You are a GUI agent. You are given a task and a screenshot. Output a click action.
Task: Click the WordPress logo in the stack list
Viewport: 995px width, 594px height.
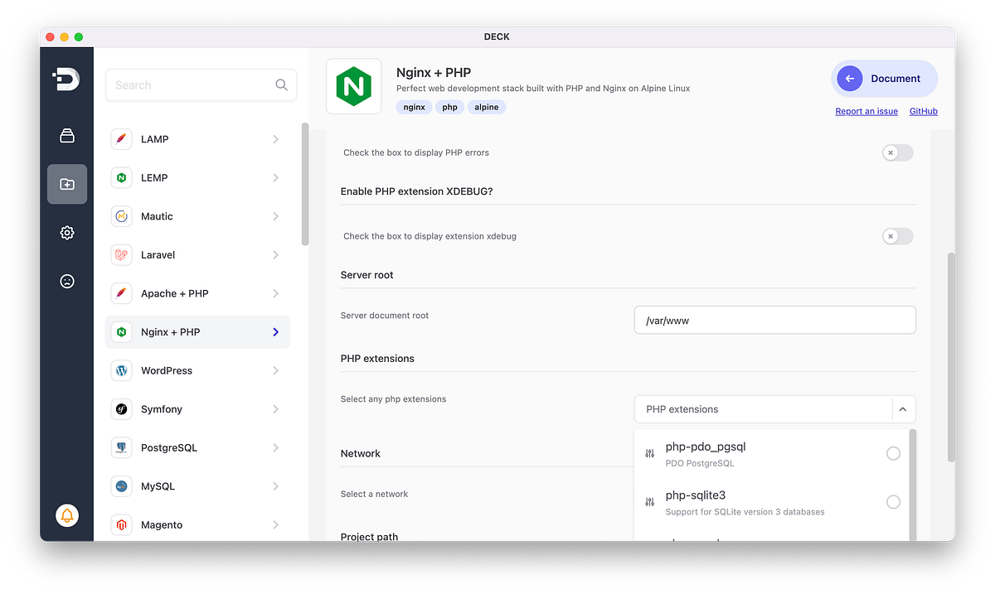(x=121, y=370)
